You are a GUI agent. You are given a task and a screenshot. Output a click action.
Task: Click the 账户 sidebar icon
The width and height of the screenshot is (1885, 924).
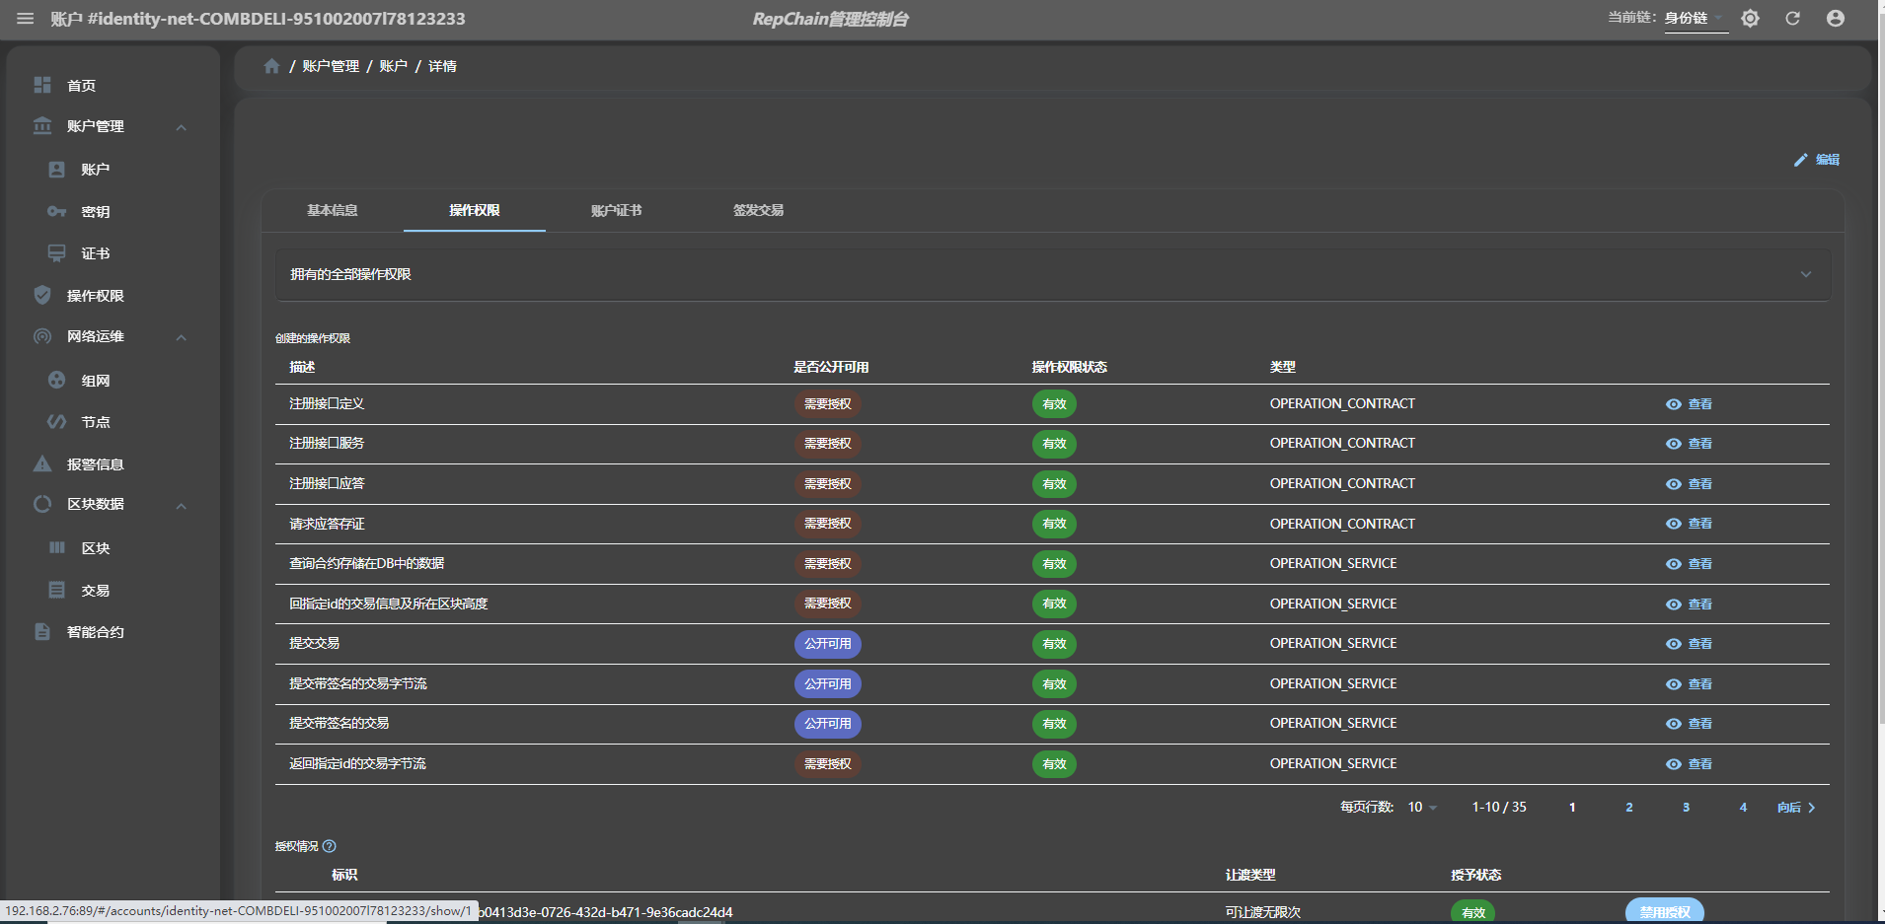point(57,170)
